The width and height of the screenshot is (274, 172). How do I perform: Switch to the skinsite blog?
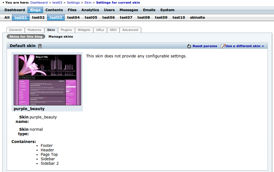coord(197,18)
